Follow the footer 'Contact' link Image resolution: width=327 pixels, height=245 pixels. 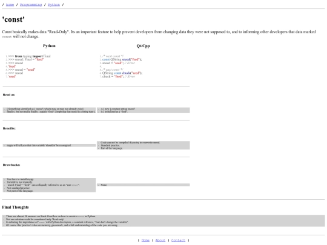point(178,240)
